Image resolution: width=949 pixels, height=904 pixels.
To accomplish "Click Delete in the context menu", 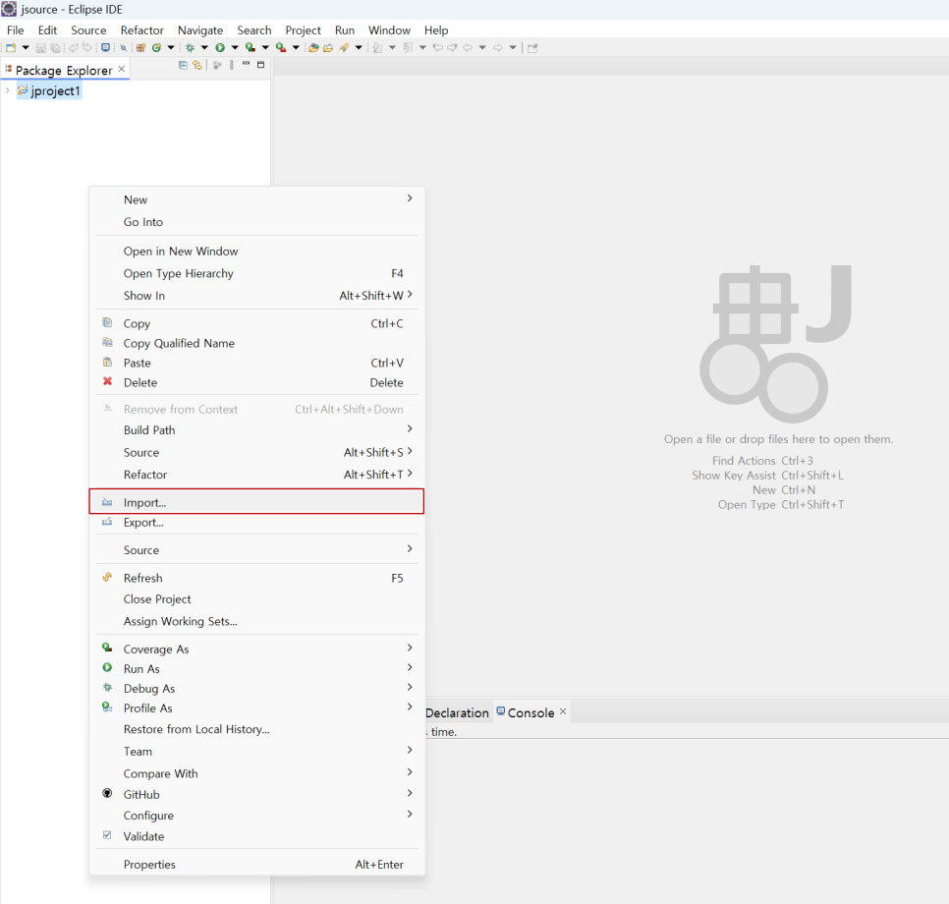I will pos(256,382).
